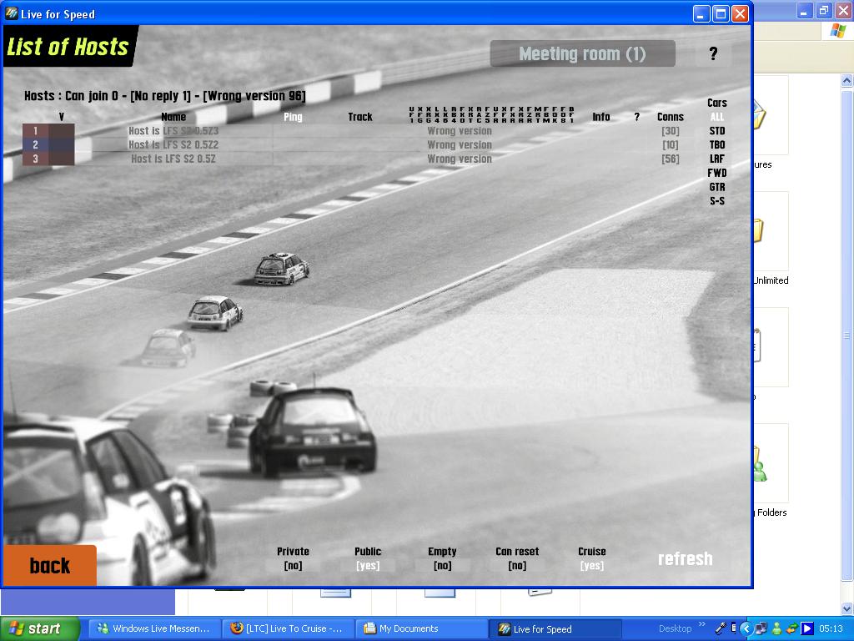854x641 pixels.
Task: Click the [10] connections value
Action: click(670, 145)
